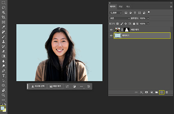The height and width of the screenshot is (114, 174).
Task: Switch to the 패스 tab
Action: (x=128, y=6)
